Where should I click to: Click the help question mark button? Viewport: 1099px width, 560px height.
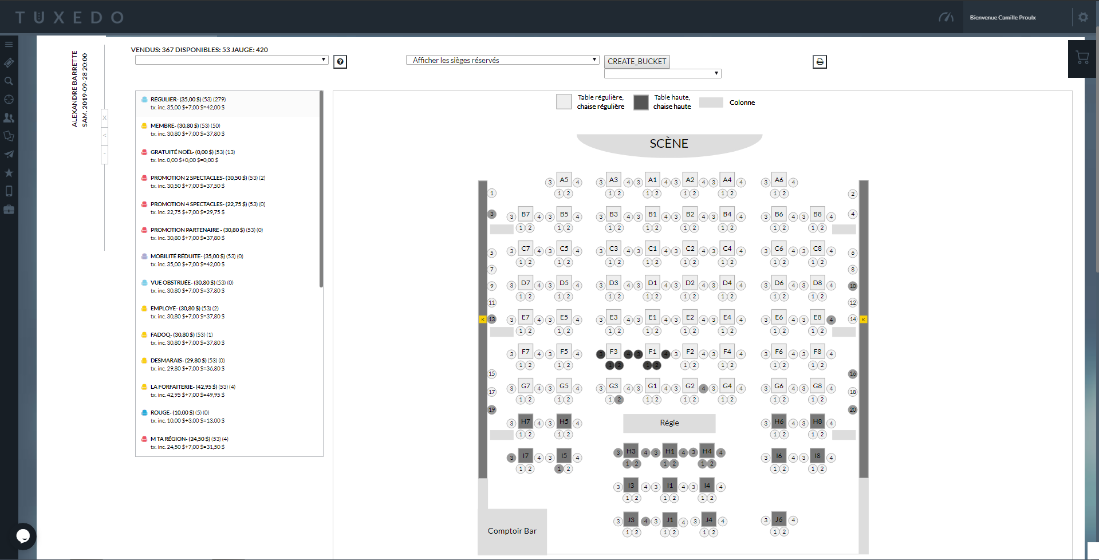pyautogui.click(x=340, y=61)
